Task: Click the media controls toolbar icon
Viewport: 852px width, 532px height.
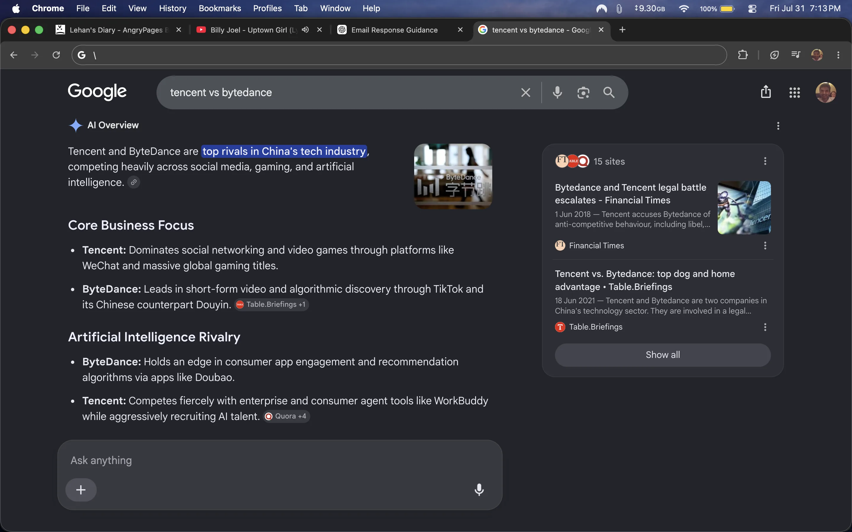Action: point(796,55)
